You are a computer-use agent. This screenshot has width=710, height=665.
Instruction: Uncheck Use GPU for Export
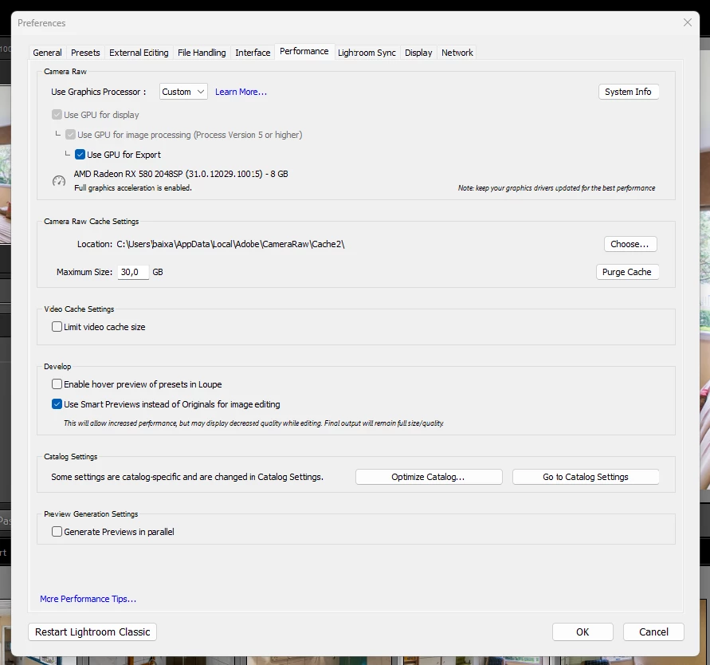[80, 155]
